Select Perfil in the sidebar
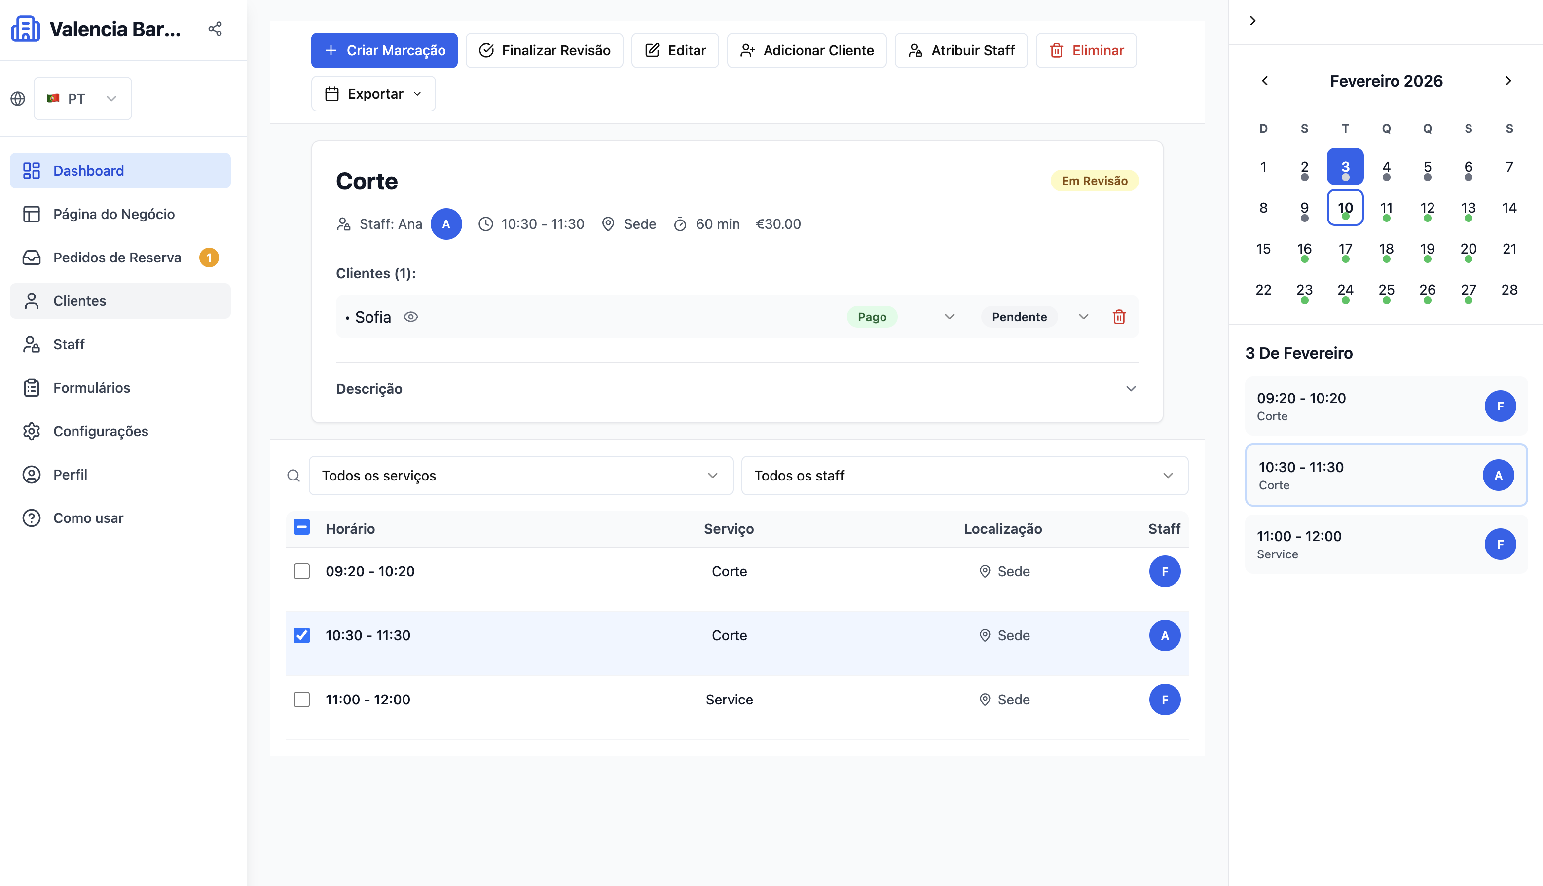Viewport: 1543px width, 886px height. [70, 474]
